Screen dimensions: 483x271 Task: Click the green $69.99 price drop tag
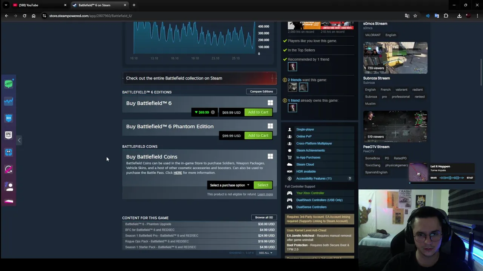click(x=202, y=112)
